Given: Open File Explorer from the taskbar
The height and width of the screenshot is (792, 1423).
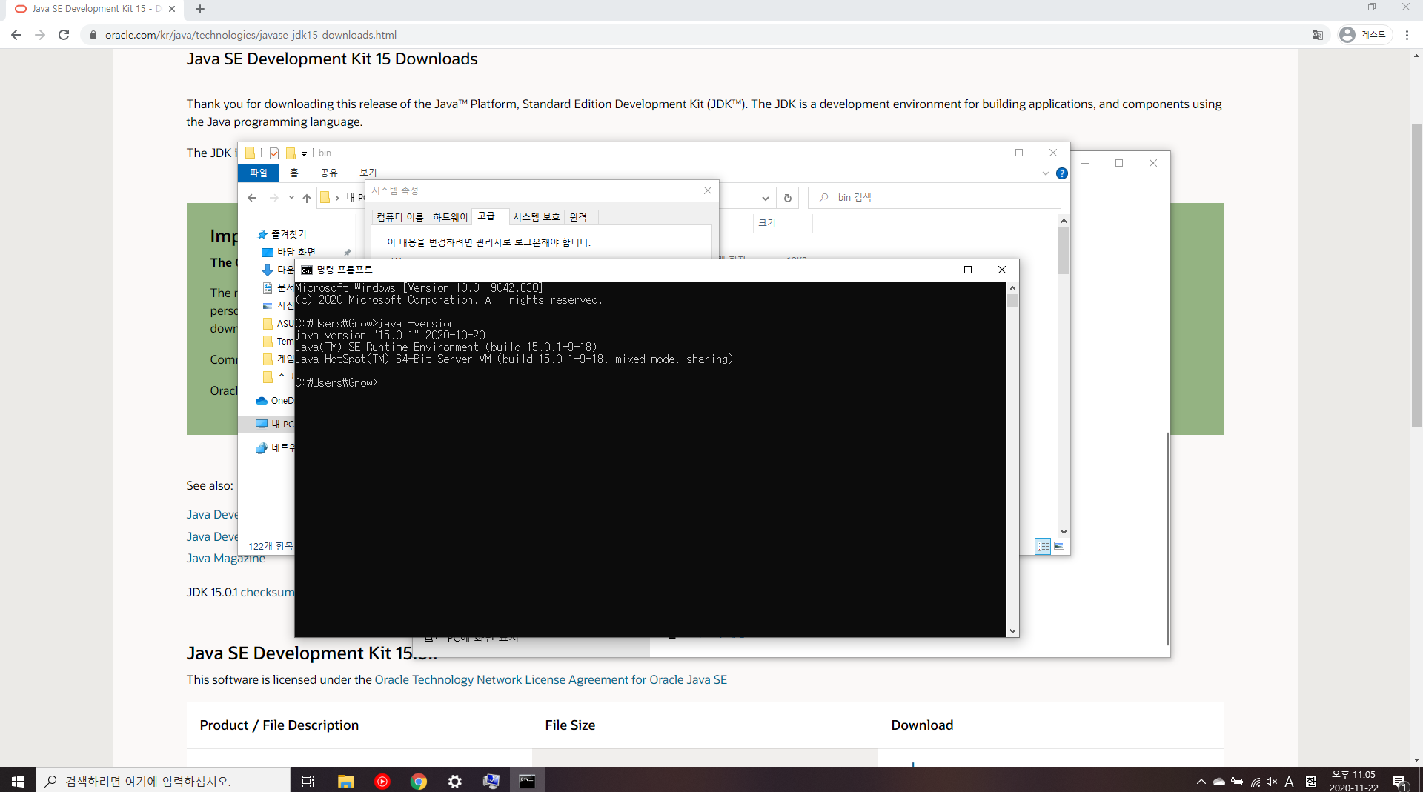Looking at the screenshot, I should click(345, 781).
